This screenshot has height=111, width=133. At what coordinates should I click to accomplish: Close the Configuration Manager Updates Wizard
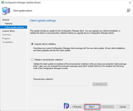pyautogui.click(x=130, y=3)
